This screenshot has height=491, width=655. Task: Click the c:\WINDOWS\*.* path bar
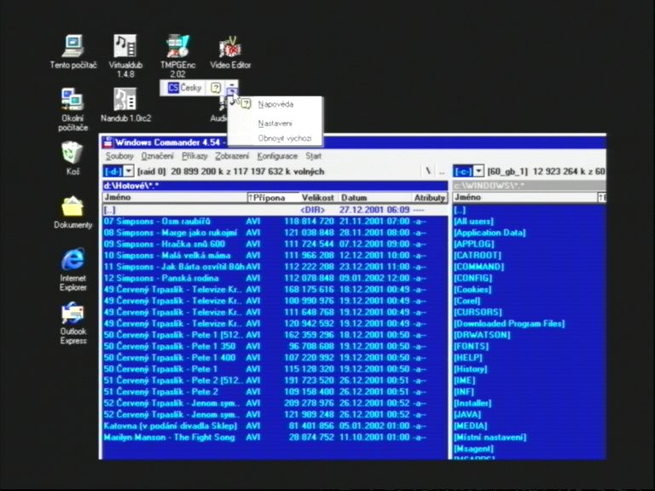530,186
